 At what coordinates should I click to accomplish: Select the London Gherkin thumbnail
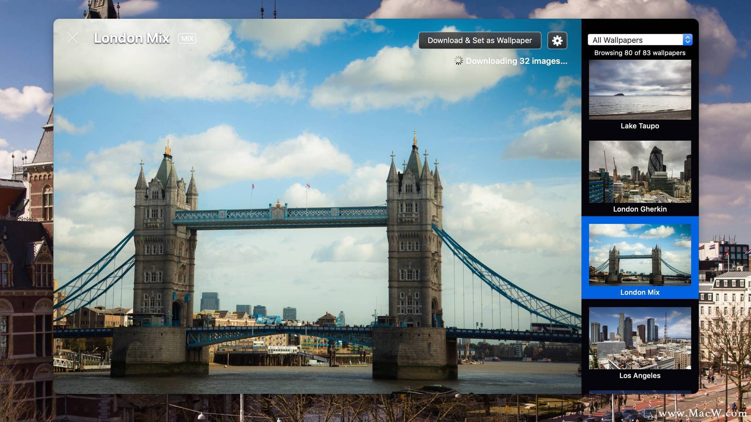640,171
